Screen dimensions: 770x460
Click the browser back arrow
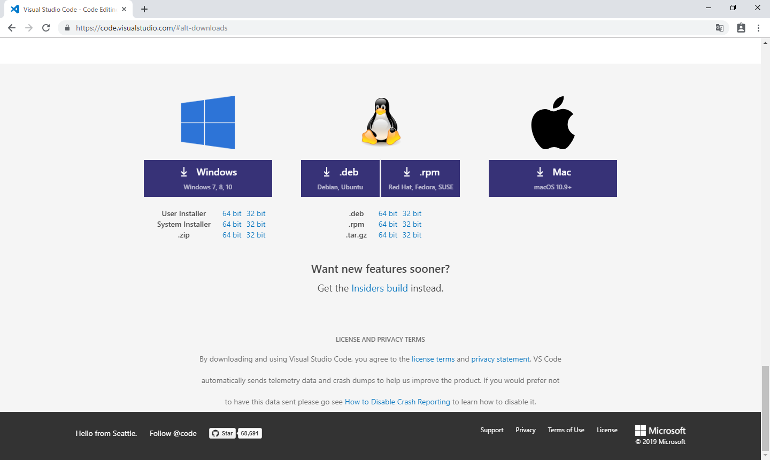12,28
